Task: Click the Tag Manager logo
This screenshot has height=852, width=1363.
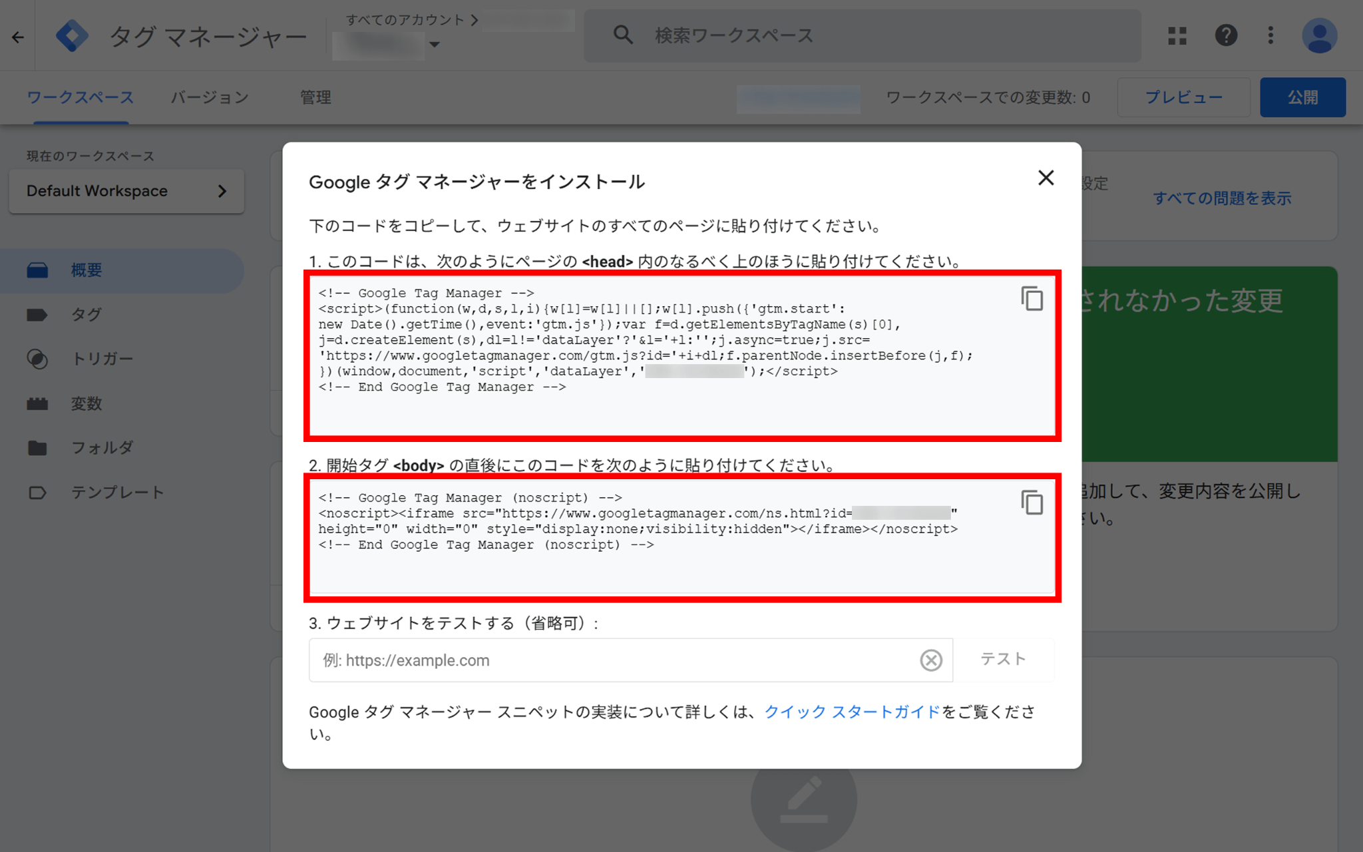Action: coord(72,36)
